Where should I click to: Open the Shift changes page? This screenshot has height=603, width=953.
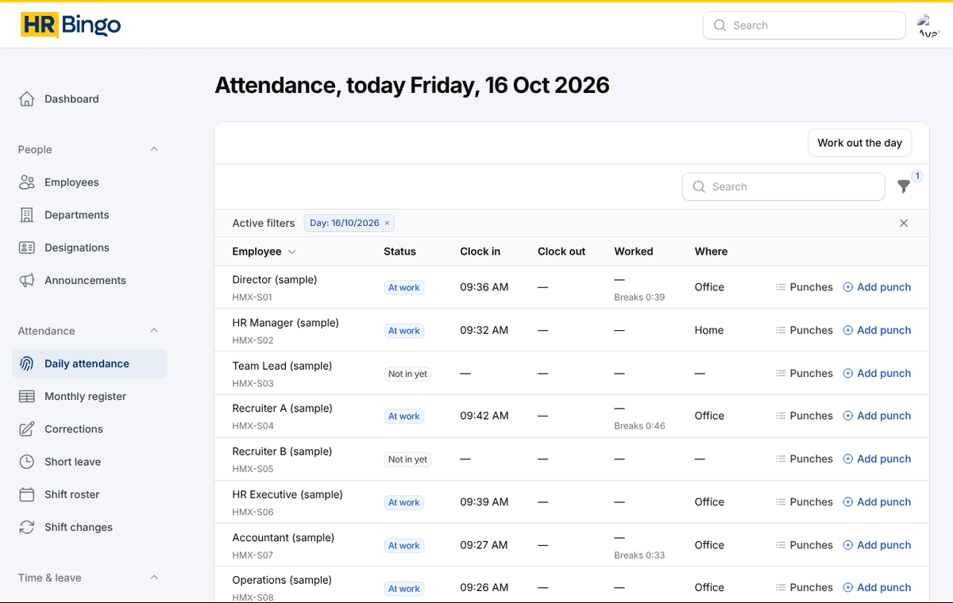point(89,527)
